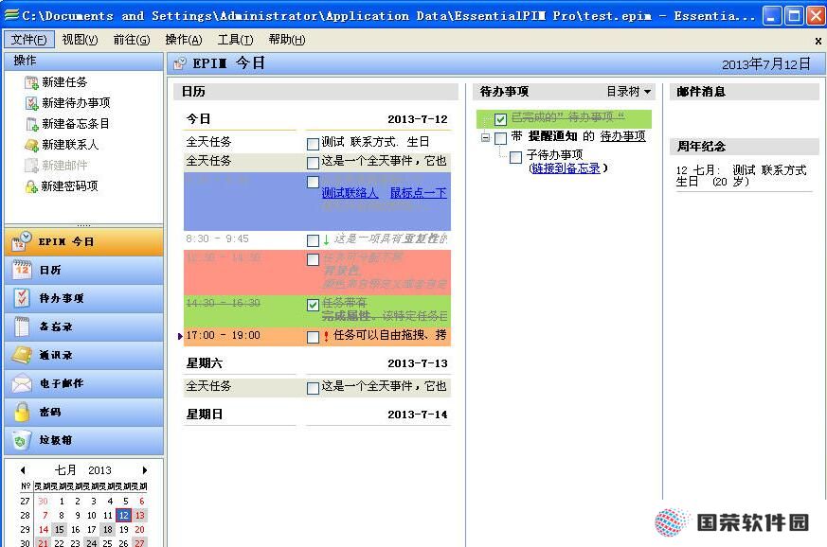Click the 链接到备忘录 link
This screenshot has height=547, width=827.
tap(566, 168)
